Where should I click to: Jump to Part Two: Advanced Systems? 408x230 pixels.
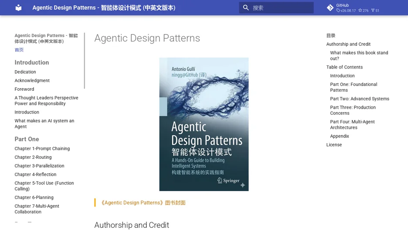tap(360, 99)
